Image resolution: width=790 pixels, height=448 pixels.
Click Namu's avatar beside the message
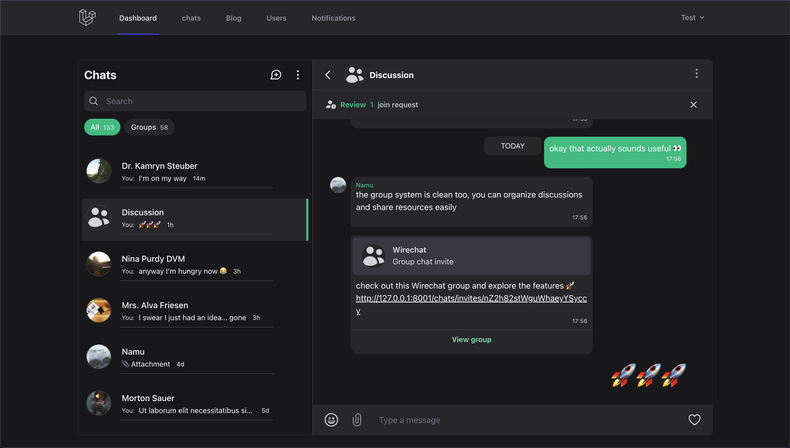click(338, 185)
